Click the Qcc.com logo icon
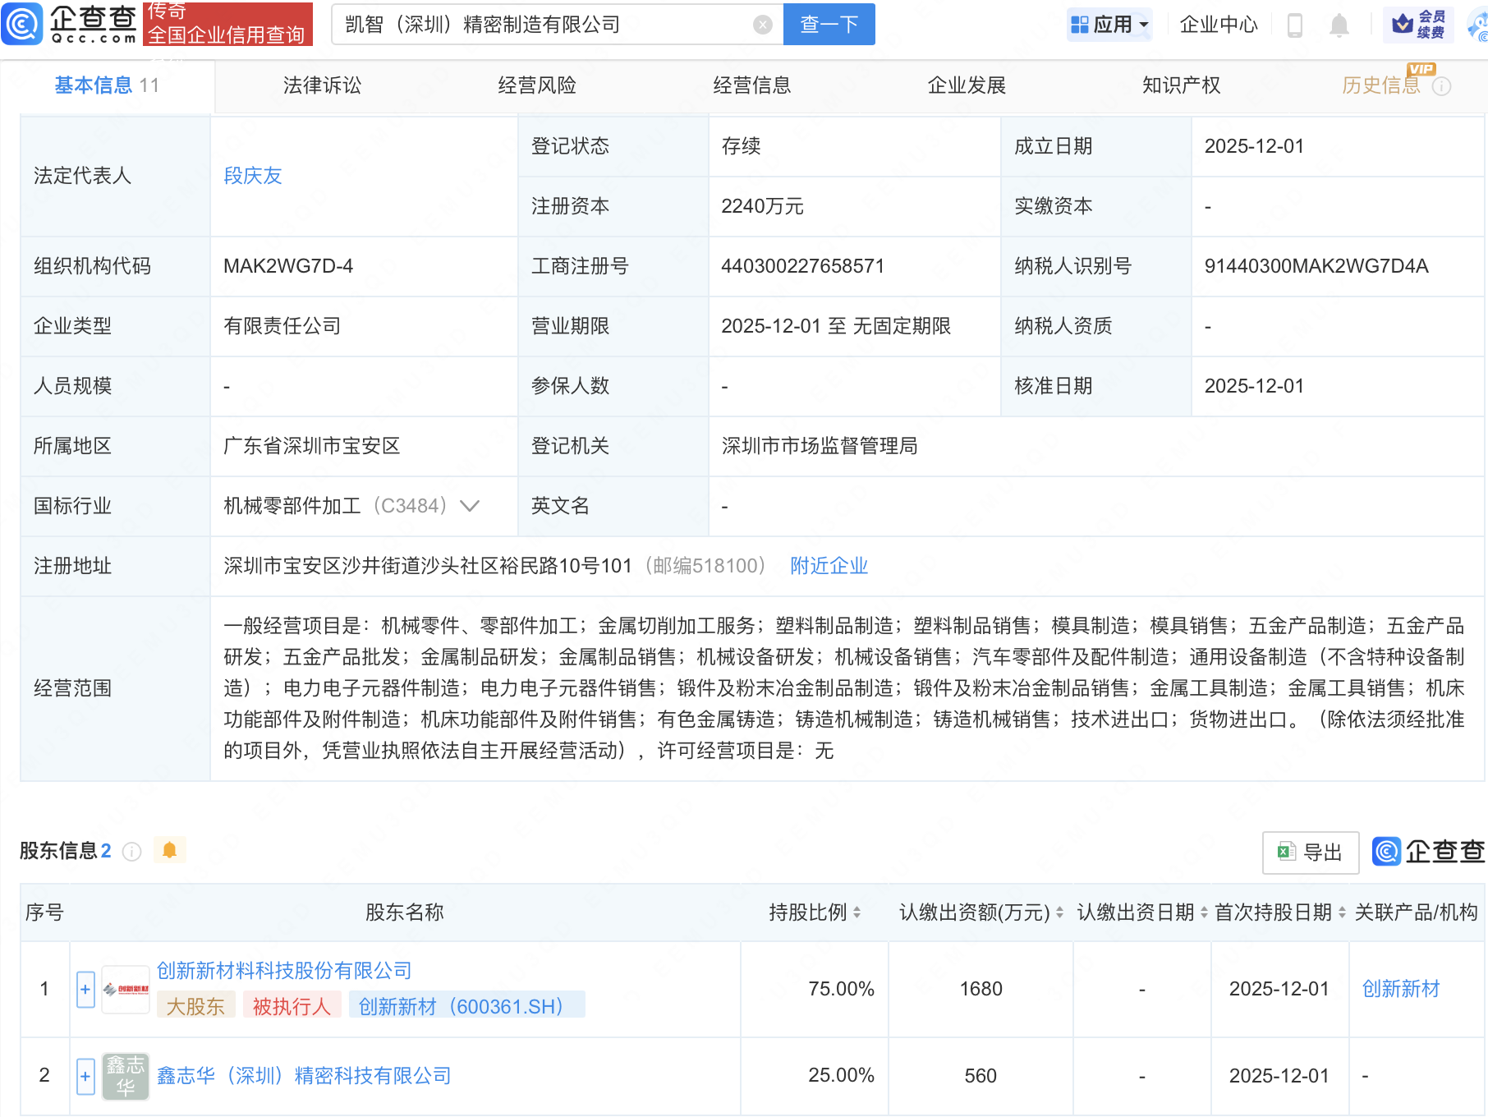1488x1117 pixels. pyautogui.click(x=22, y=24)
